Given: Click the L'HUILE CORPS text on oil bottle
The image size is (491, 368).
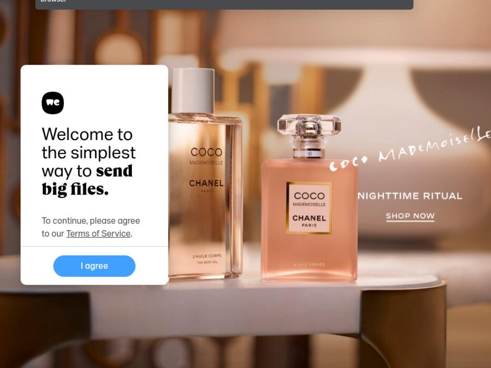Looking at the screenshot, I should coord(207,256).
